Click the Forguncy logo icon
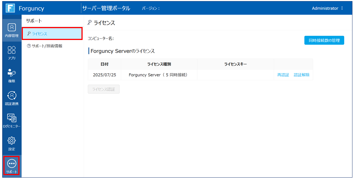 pos(10,8)
